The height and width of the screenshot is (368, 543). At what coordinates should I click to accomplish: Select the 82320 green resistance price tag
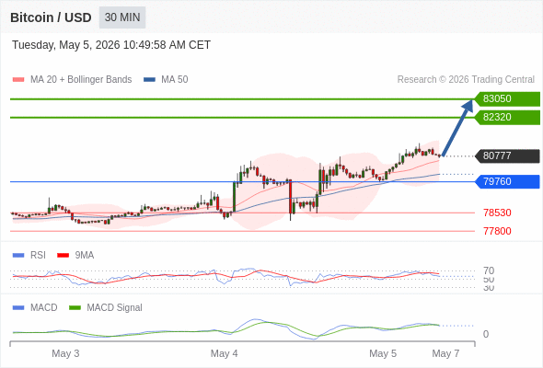click(507, 118)
